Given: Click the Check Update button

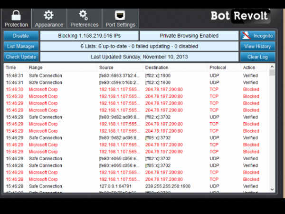Looking at the screenshot, I should point(21,57).
